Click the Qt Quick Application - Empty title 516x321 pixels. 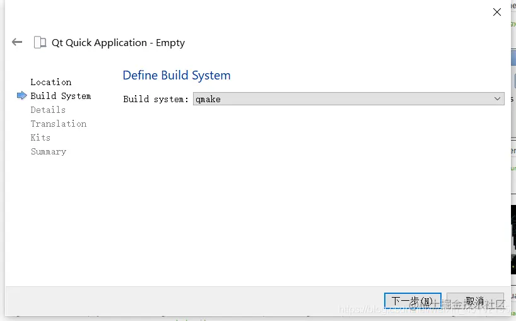(119, 43)
